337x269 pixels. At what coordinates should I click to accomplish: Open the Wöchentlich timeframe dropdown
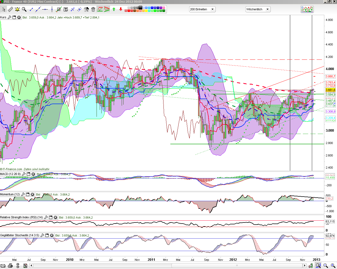(258, 9)
